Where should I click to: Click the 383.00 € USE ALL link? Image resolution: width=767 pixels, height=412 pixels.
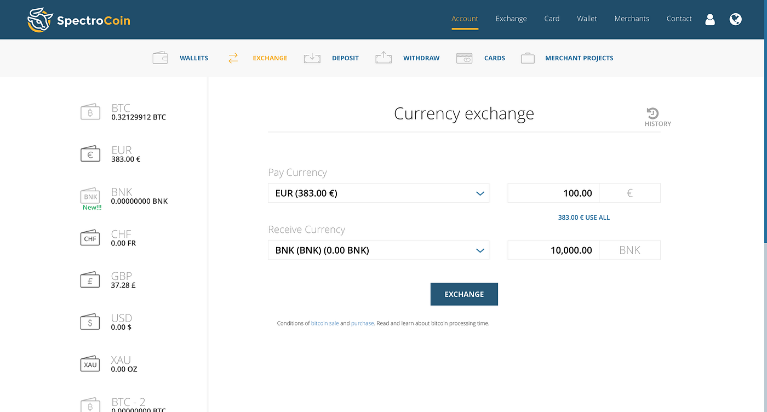click(584, 218)
